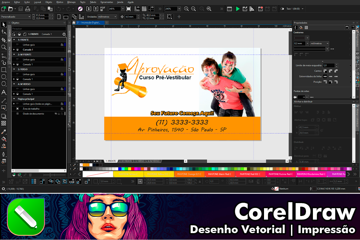Pick PANTONE Rubine Red C swatch
360x240 pixels.
281,174
